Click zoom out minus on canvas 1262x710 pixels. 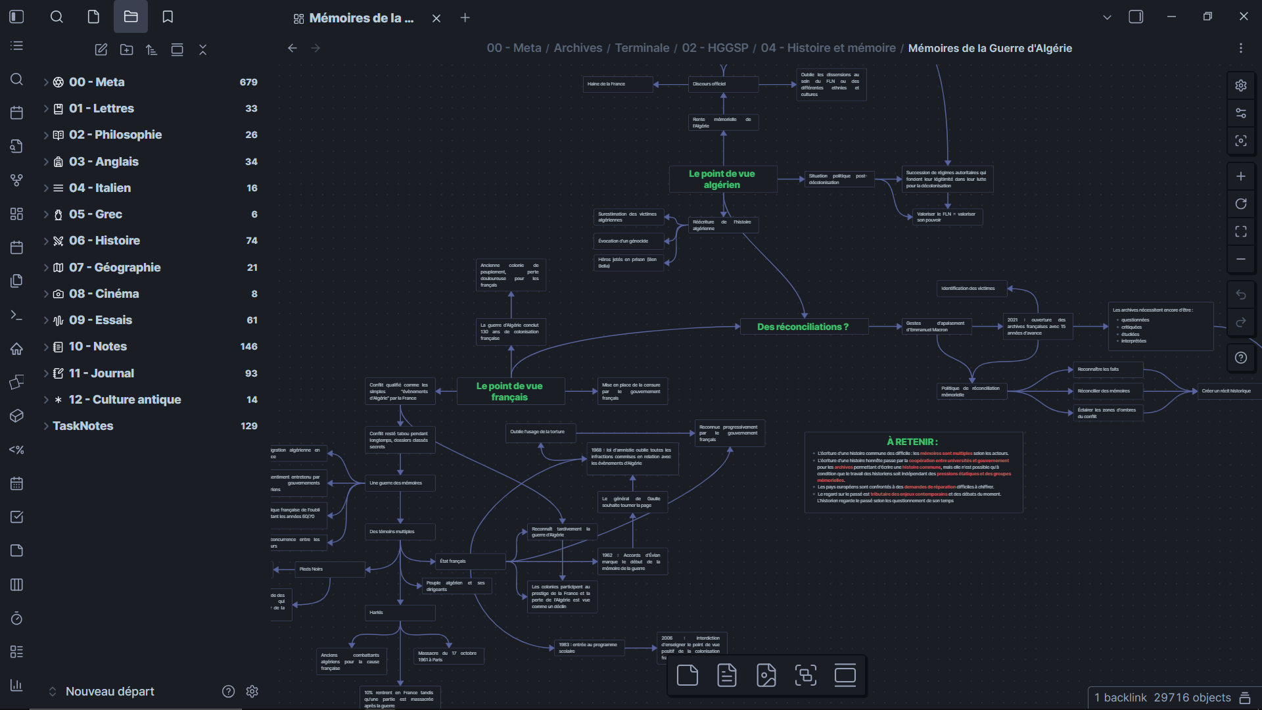click(x=1240, y=259)
